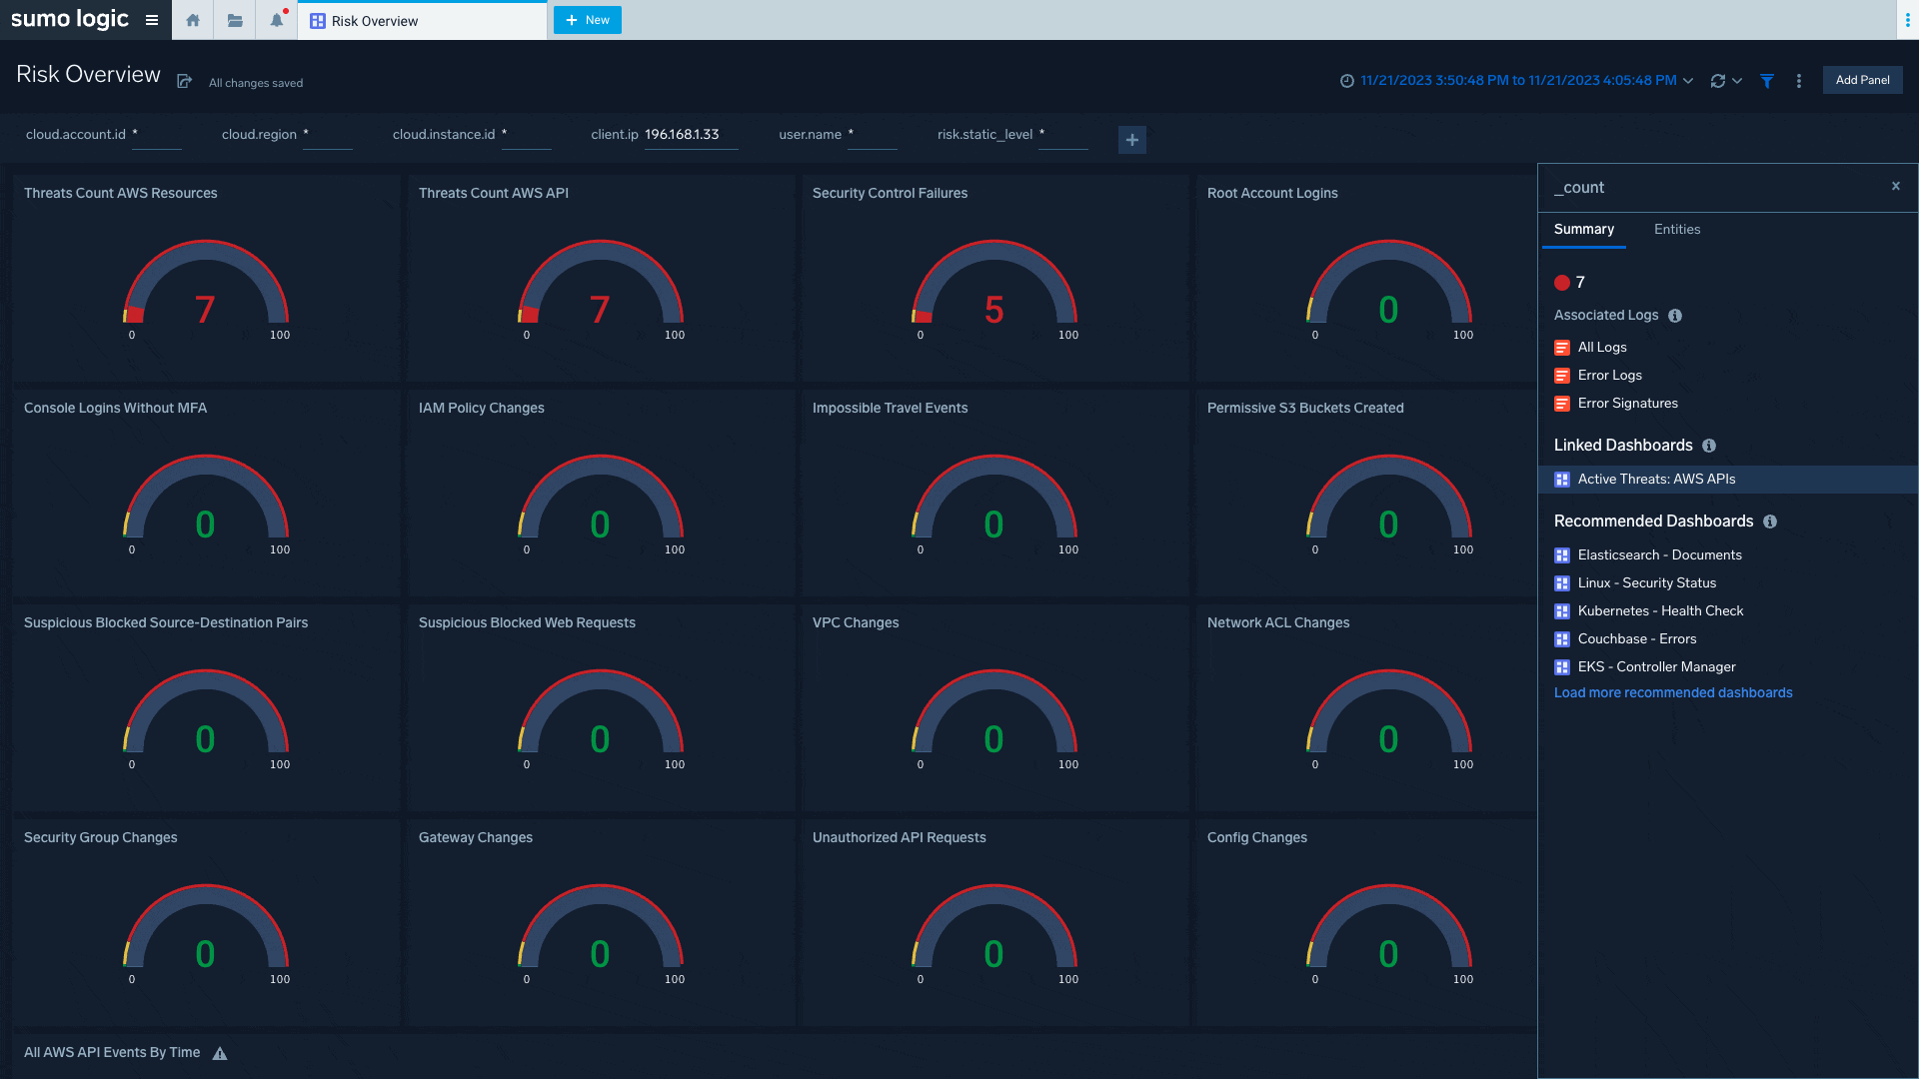Click the Active Threats: AWS APIs dashboard icon
1919x1079 pixels.
(x=1562, y=480)
